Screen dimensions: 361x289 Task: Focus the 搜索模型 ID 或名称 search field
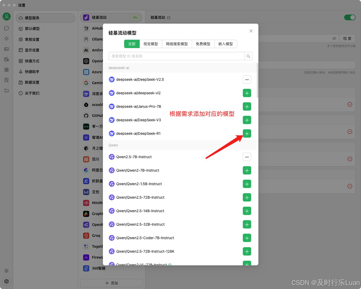(x=177, y=56)
